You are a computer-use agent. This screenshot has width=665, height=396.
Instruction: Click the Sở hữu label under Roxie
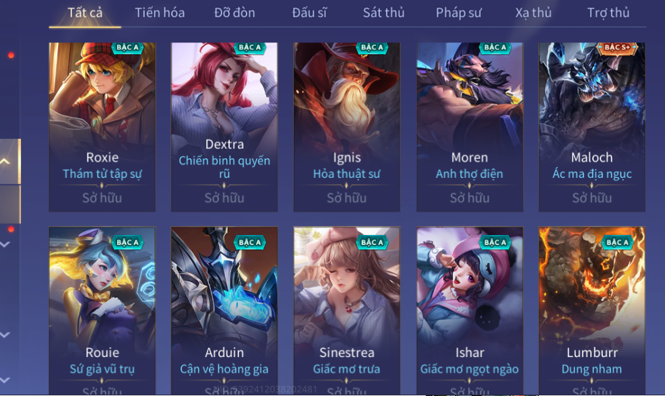102,198
